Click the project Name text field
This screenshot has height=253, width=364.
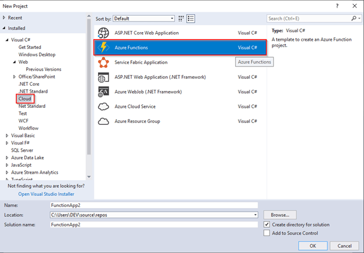coord(153,205)
